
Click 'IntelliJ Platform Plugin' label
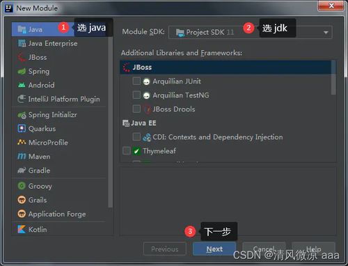(x=64, y=99)
